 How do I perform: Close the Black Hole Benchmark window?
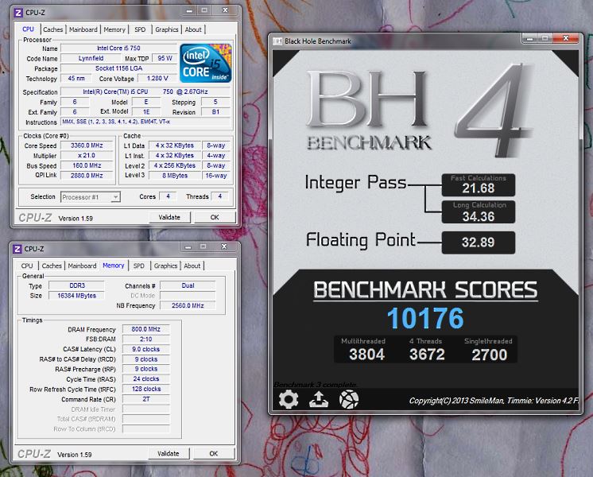pos(566,38)
